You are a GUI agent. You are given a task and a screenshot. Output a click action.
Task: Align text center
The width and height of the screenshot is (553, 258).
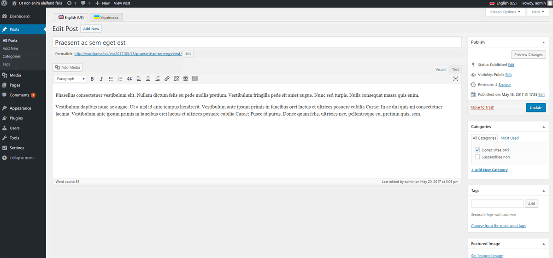(148, 79)
